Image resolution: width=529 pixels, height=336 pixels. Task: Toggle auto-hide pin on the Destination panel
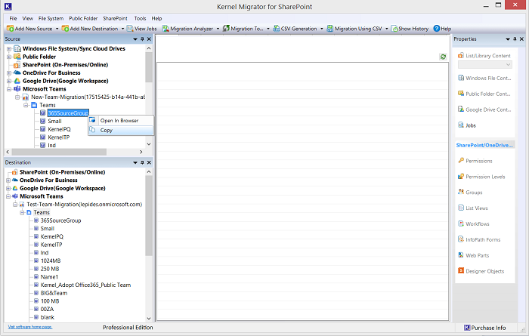pyautogui.click(x=141, y=162)
